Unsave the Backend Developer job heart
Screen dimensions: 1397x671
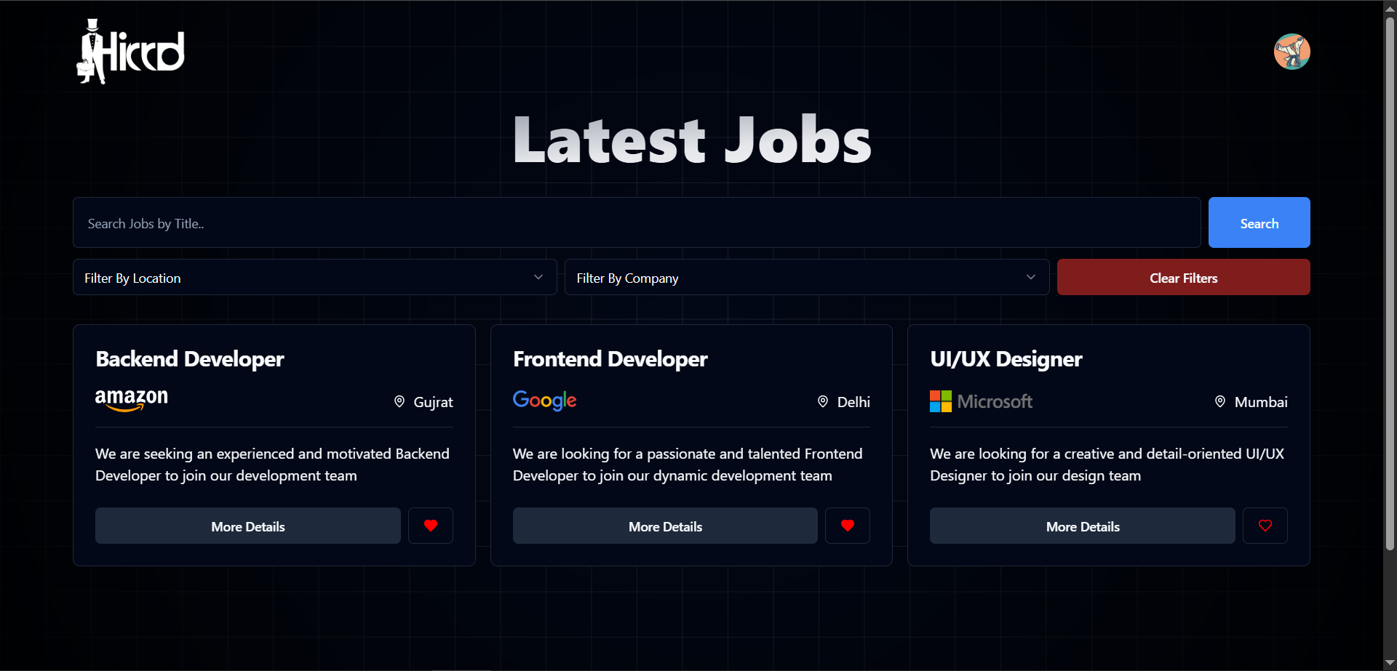tap(431, 526)
